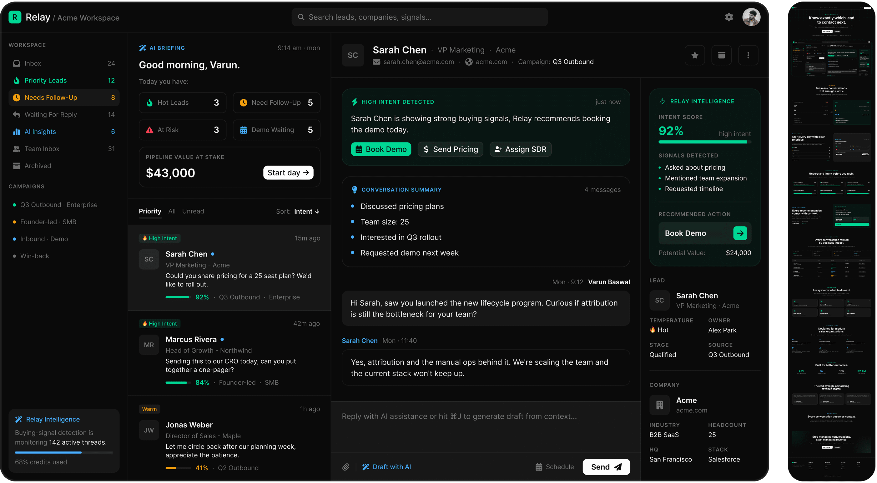Send the reply message

click(x=606, y=467)
